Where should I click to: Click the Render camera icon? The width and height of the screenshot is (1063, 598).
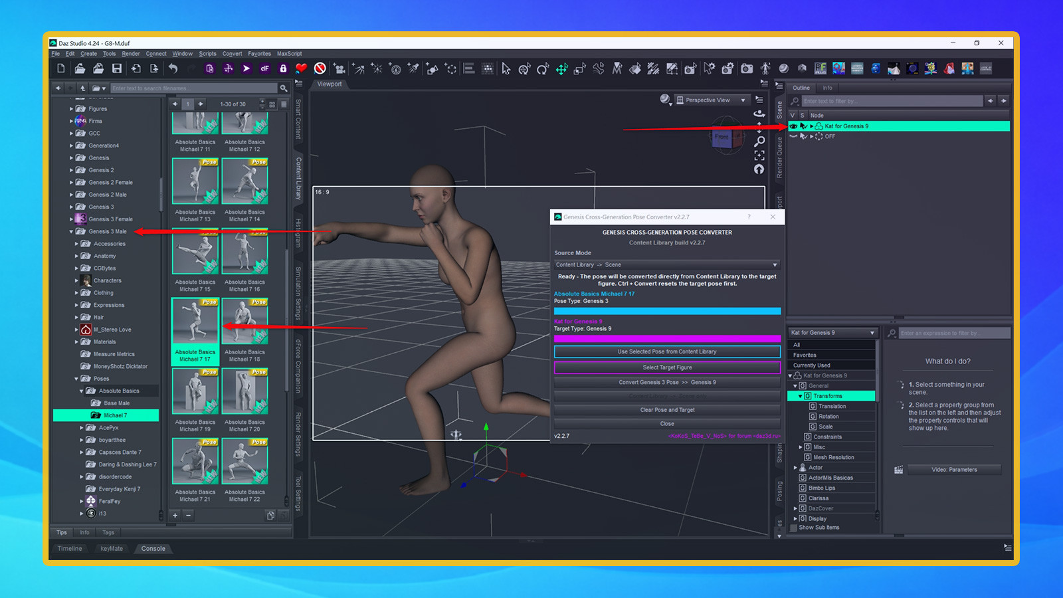click(x=747, y=68)
